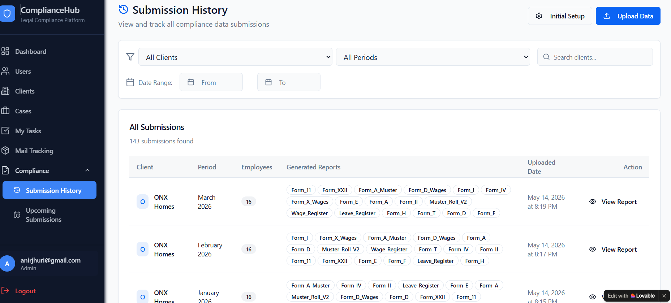Image resolution: width=671 pixels, height=303 pixels.
Task: Click the O avatar in February 2026 row
Action: coord(143,249)
